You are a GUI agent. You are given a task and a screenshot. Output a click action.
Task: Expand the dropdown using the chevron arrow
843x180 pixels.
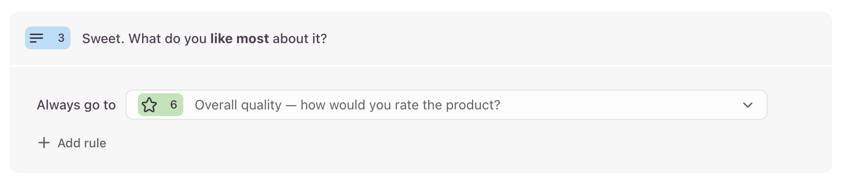pyautogui.click(x=748, y=105)
